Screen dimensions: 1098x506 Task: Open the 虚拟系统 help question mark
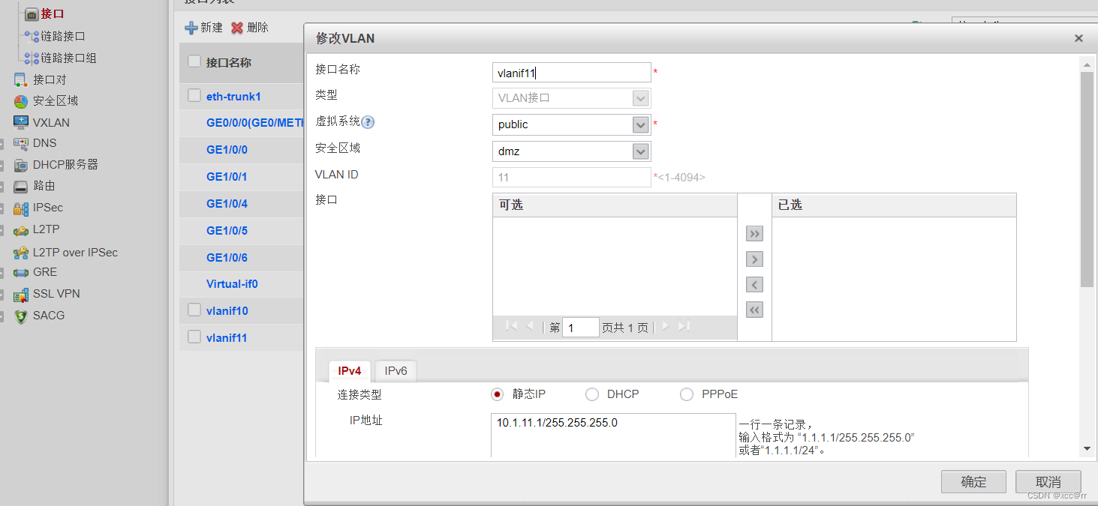coord(367,123)
